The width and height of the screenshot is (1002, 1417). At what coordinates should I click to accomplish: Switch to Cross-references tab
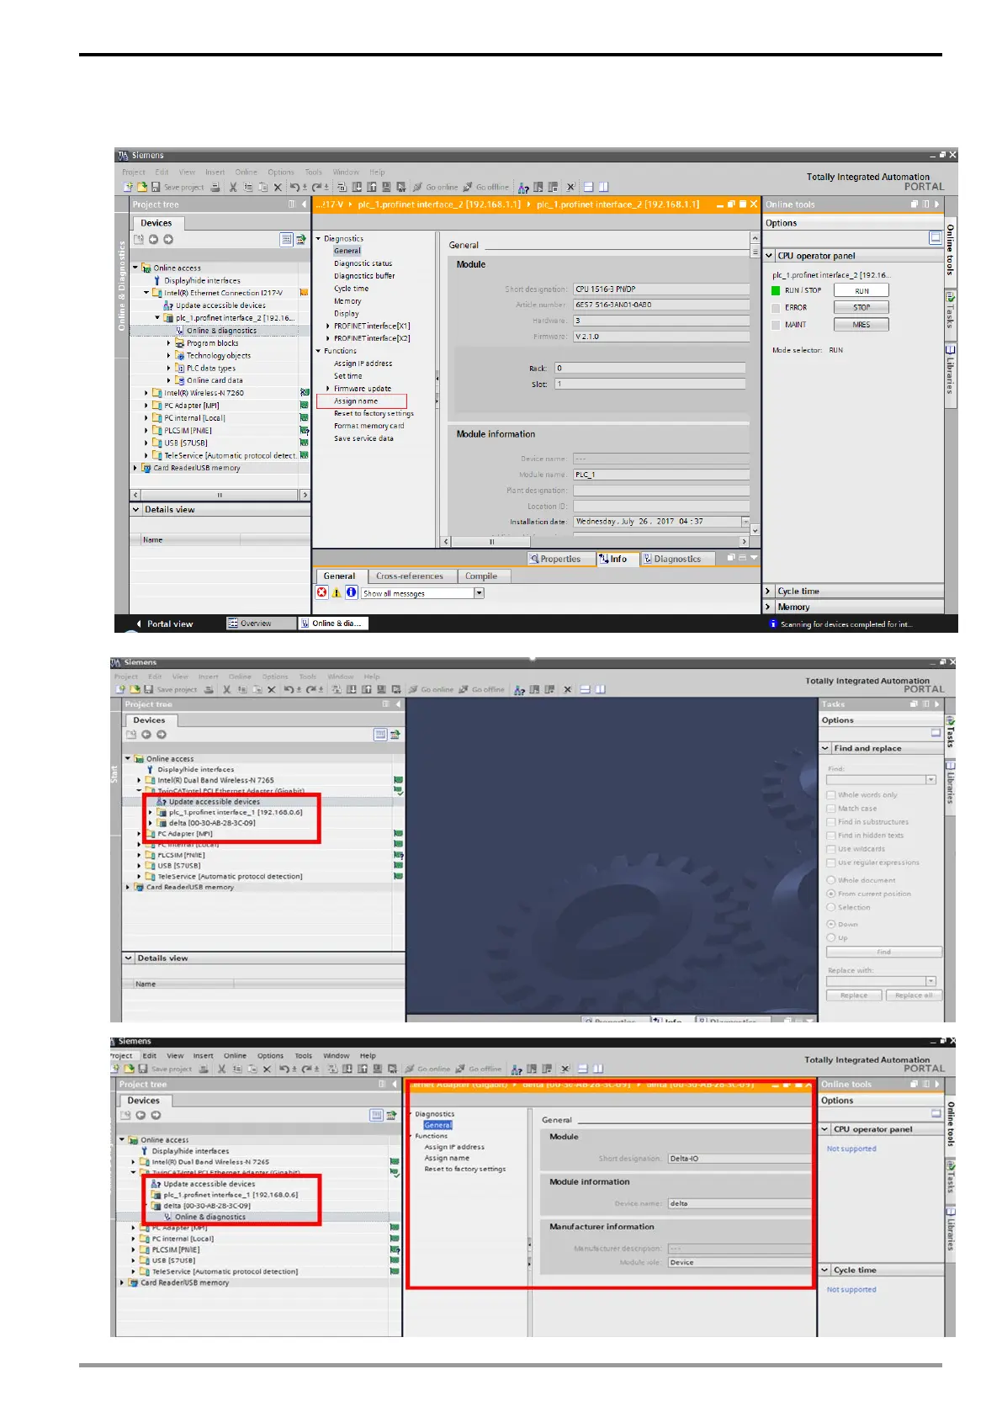tap(410, 576)
